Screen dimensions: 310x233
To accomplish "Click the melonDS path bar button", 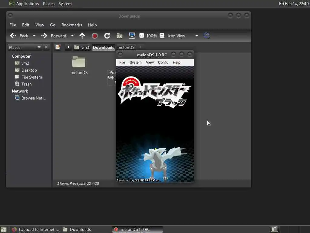I will tap(126, 47).
